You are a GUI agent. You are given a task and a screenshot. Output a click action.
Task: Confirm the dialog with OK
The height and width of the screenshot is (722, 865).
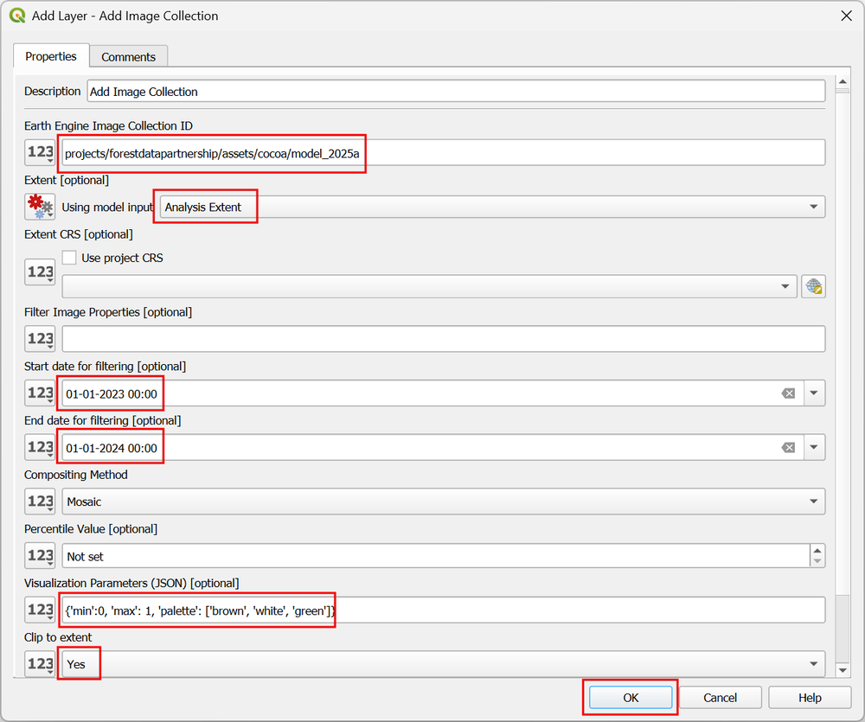631,698
